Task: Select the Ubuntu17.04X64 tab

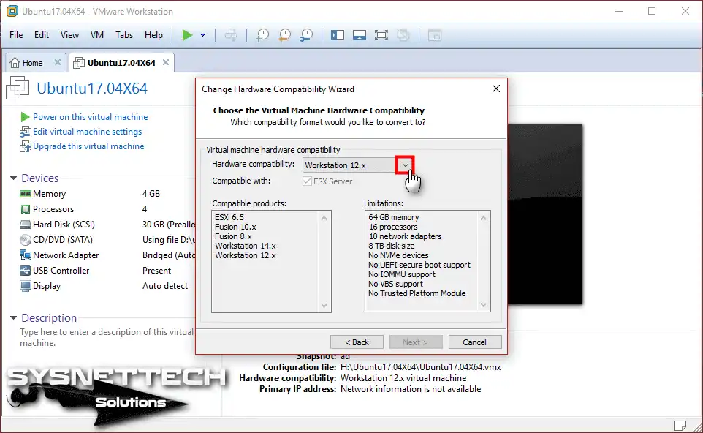Action: pyautogui.click(x=121, y=63)
